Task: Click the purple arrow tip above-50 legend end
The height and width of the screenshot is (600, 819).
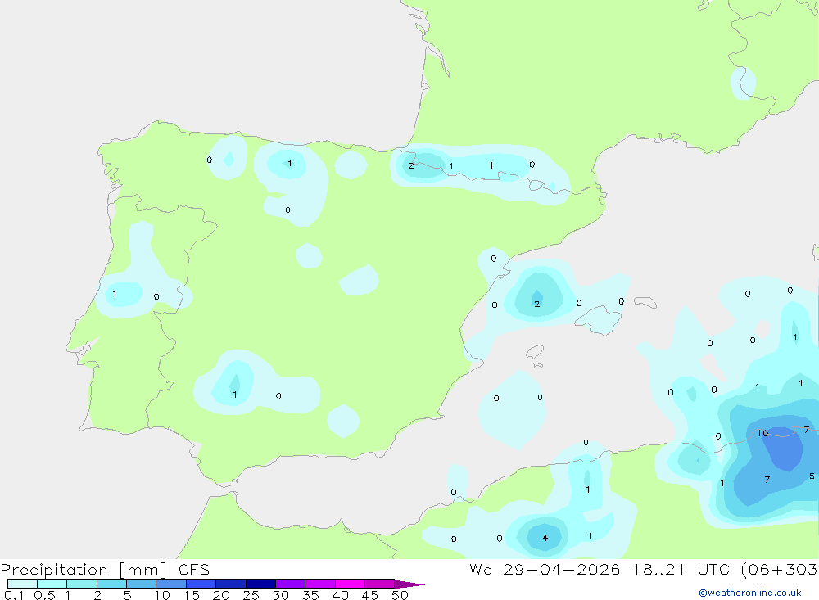Action: [x=409, y=584]
